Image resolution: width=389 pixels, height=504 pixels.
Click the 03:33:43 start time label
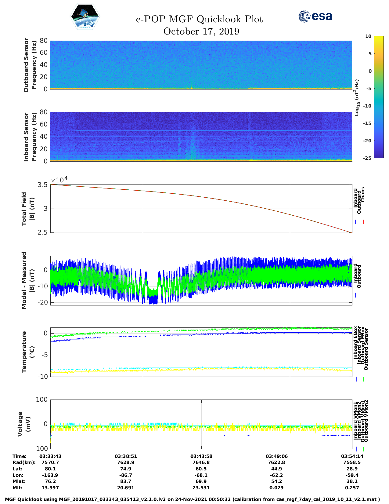coord(50,456)
